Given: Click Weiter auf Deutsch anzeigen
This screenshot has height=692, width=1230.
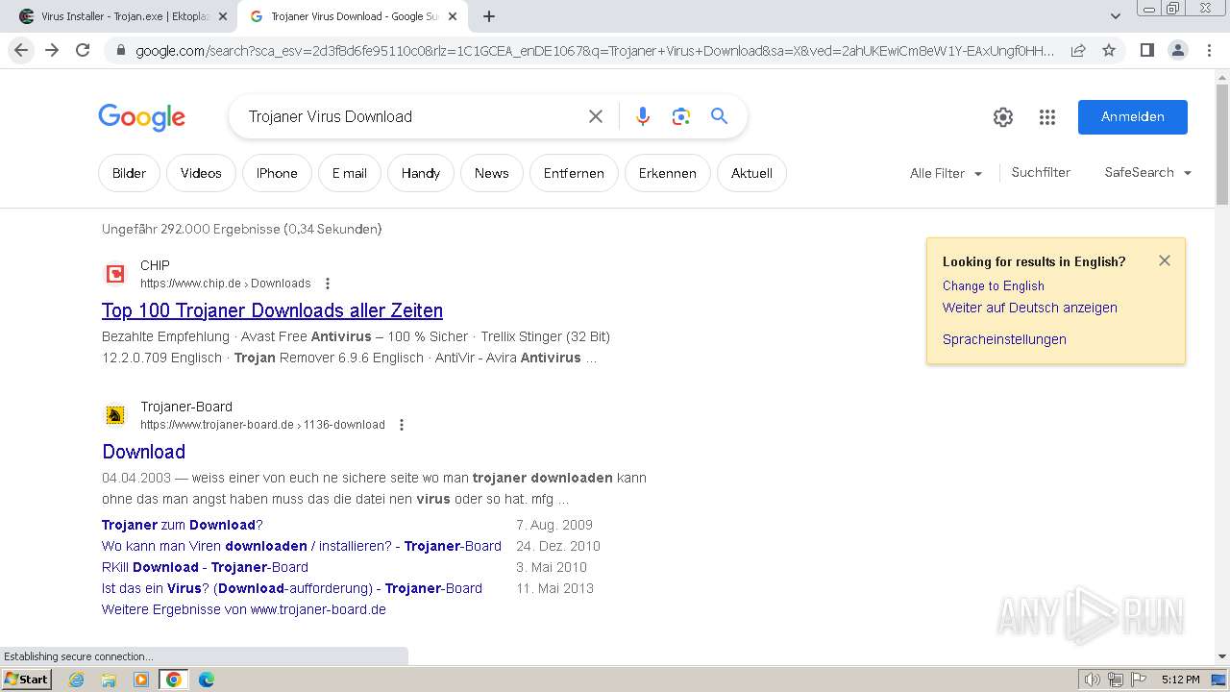Looking at the screenshot, I should (1030, 308).
